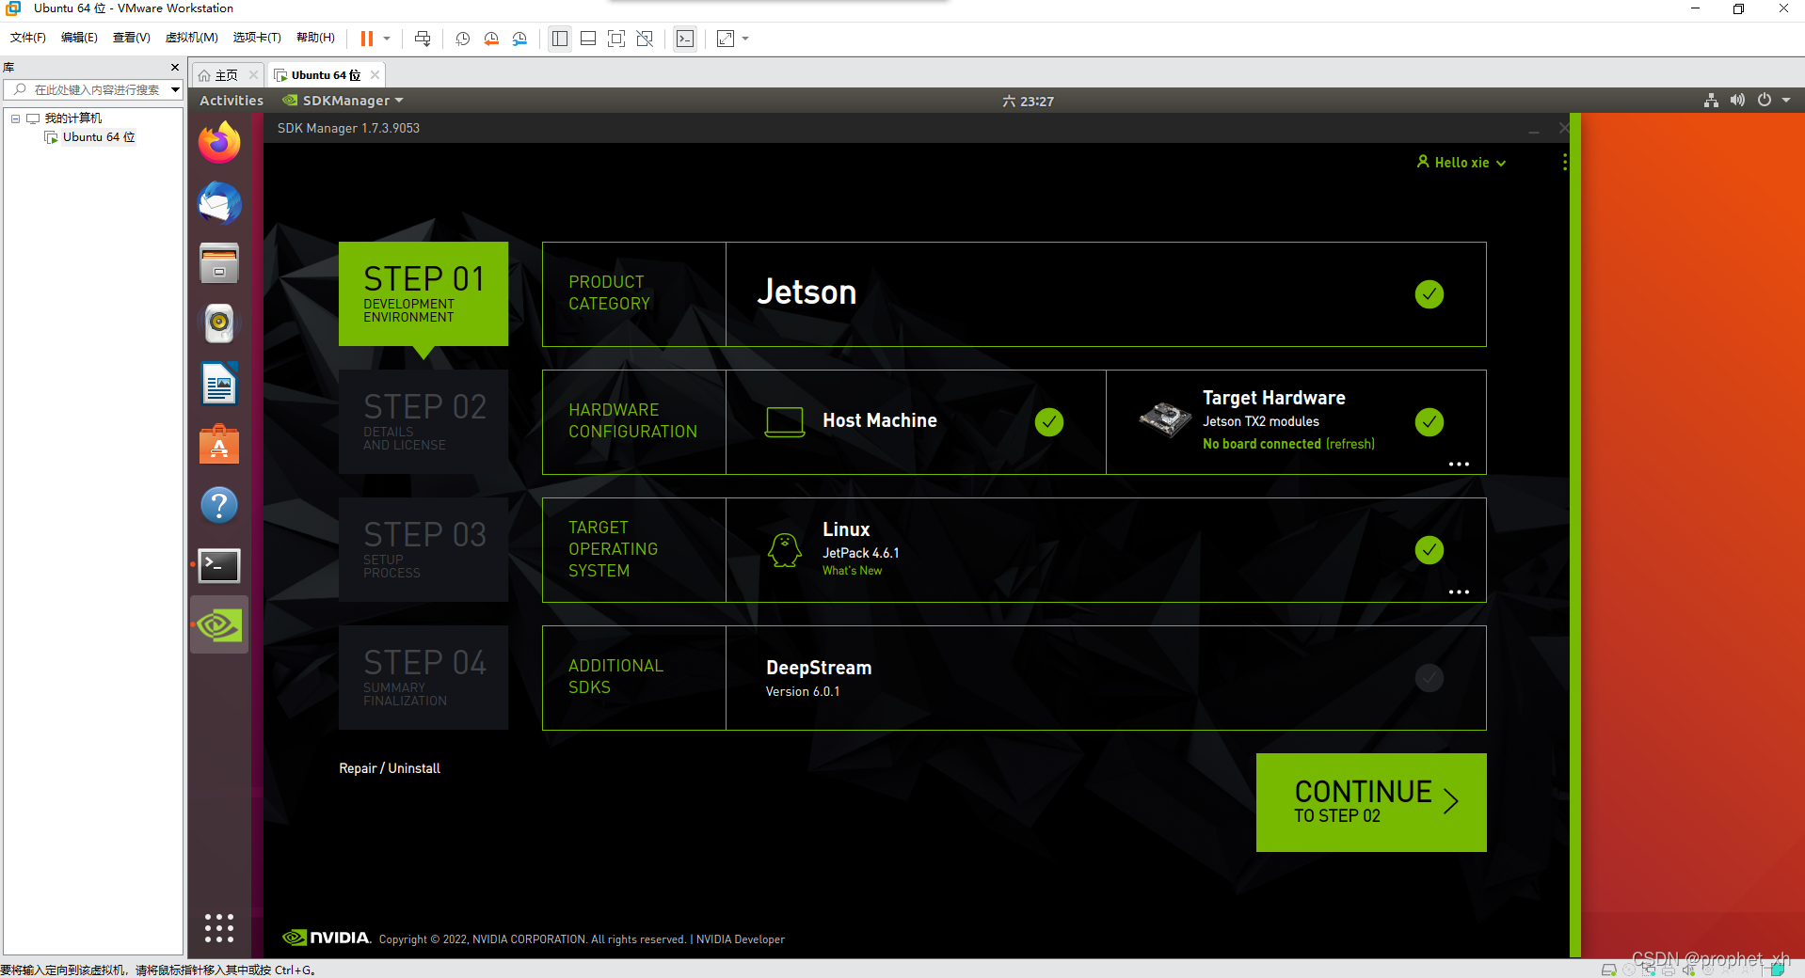
Task: Open the Help icon in the dock
Action: click(x=219, y=505)
